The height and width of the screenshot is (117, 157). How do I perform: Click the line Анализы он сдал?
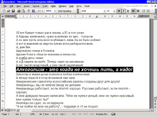coord(40,103)
